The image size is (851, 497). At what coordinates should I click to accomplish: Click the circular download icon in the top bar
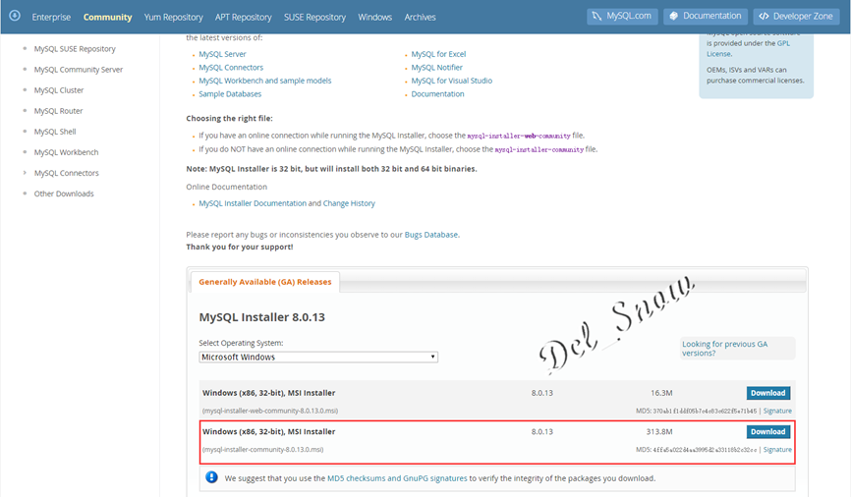click(x=15, y=16)
